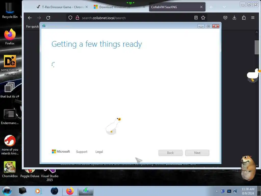261x196 pixels.
Task: Open the 'that but its c#' desktop icon
Action: pyautogui.click(x=10, y=90)
